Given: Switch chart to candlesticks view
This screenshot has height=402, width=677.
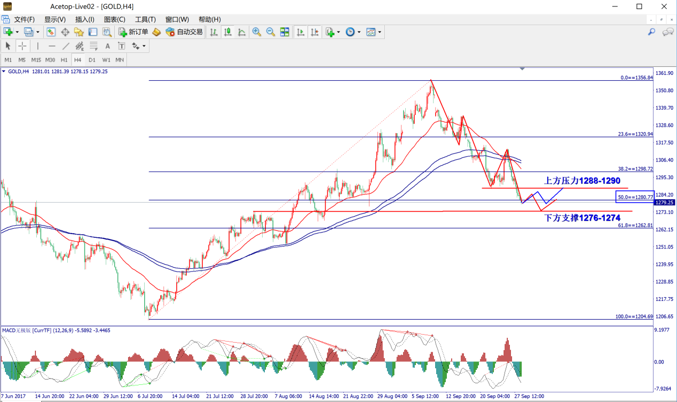Looking at the screenshot, I should [x=228, y=32].
